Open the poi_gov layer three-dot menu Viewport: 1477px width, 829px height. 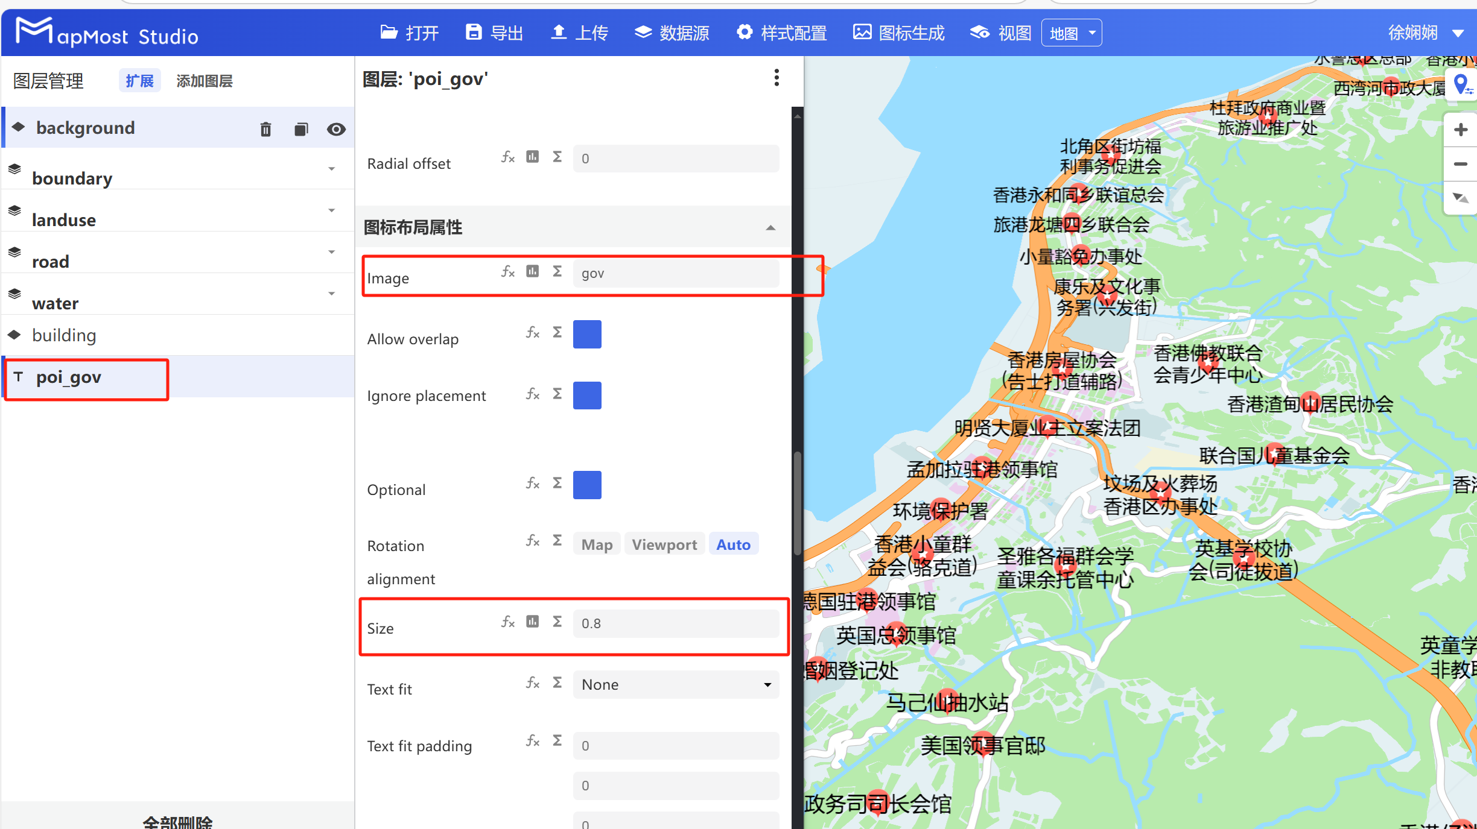click(776, 78)
